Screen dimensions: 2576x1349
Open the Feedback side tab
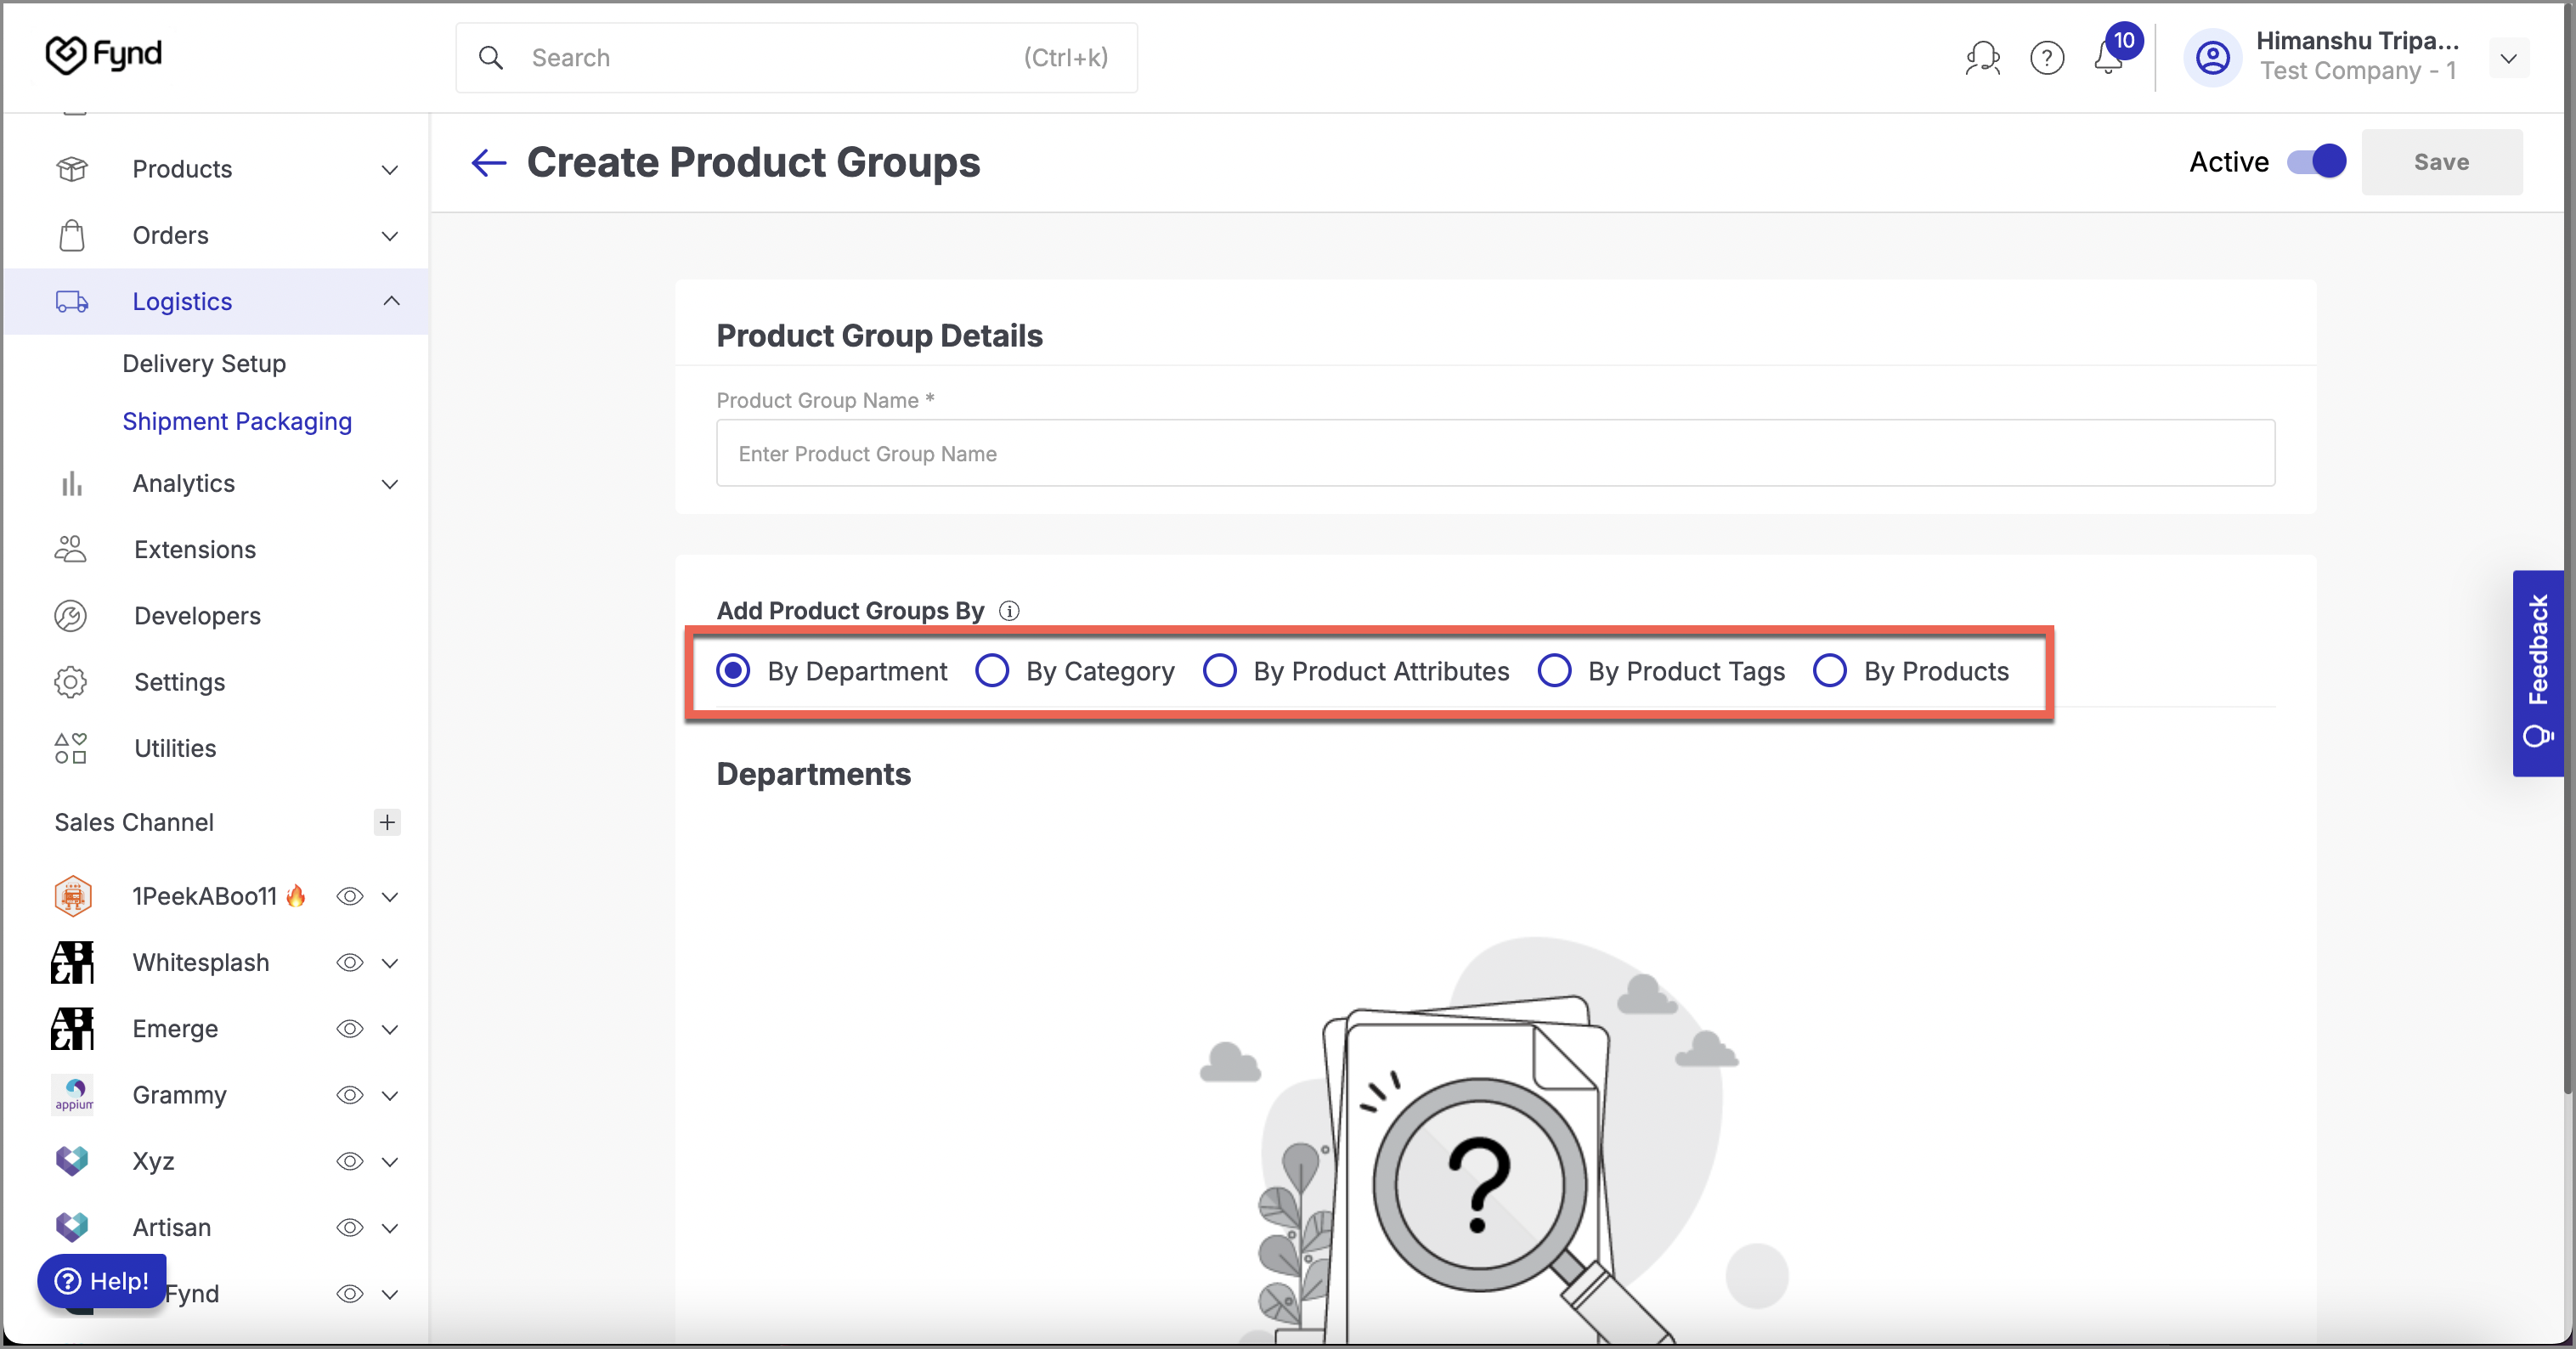coord(2537,673)
